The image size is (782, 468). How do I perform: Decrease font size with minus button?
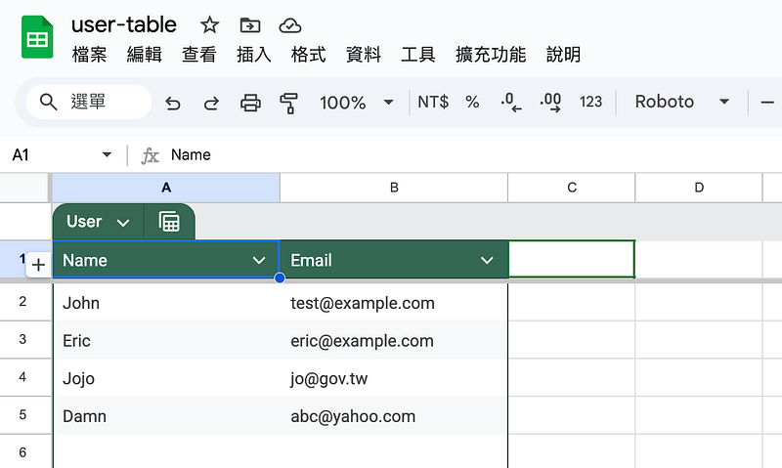point(767,103)
